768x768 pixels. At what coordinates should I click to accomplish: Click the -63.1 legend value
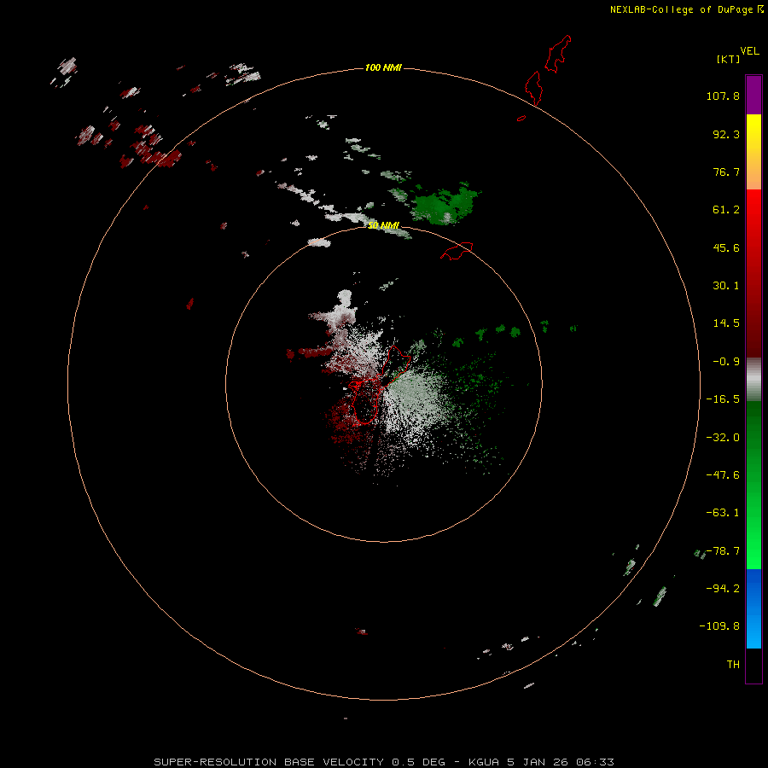click(x=723, y=513)
